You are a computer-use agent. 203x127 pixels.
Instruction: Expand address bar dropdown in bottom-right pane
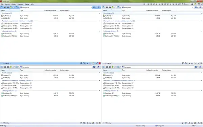click(193, 67)
